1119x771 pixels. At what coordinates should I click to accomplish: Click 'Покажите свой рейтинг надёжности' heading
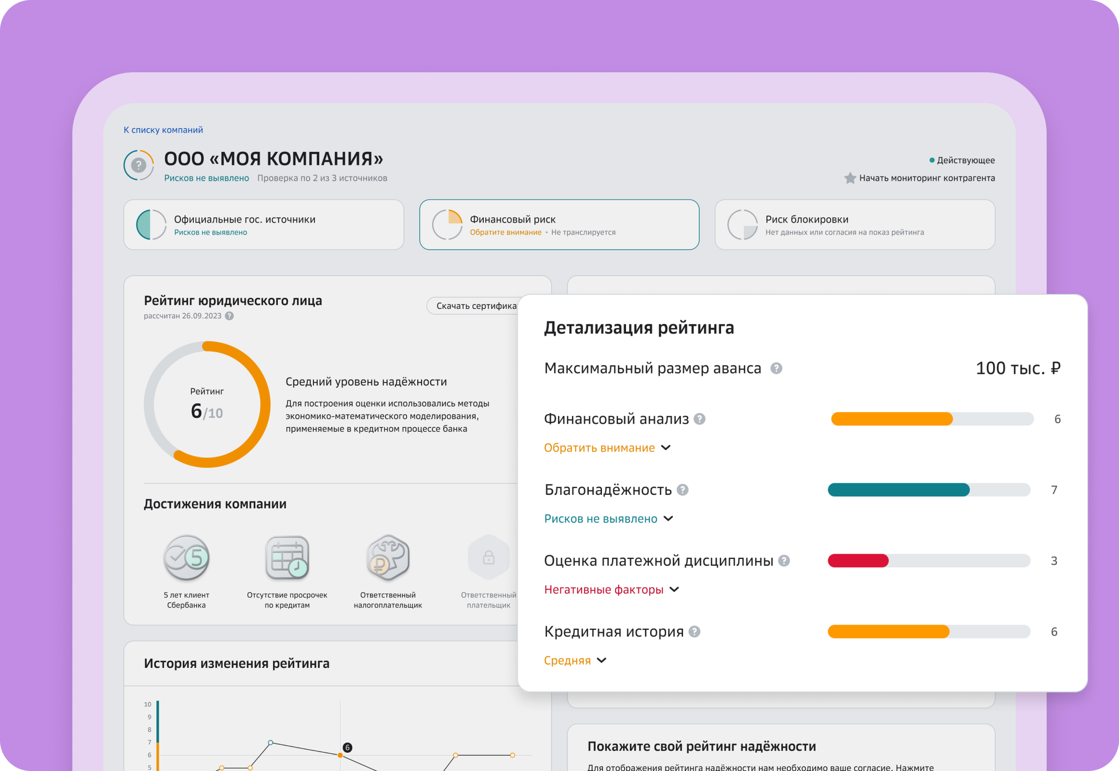pos(702,746)
